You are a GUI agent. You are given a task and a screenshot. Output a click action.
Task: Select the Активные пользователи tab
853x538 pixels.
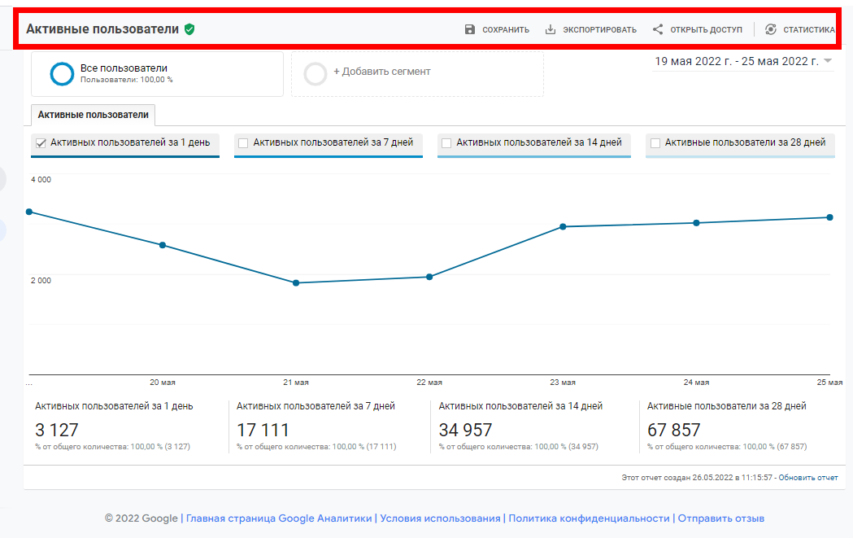click(x=93, y=115)
